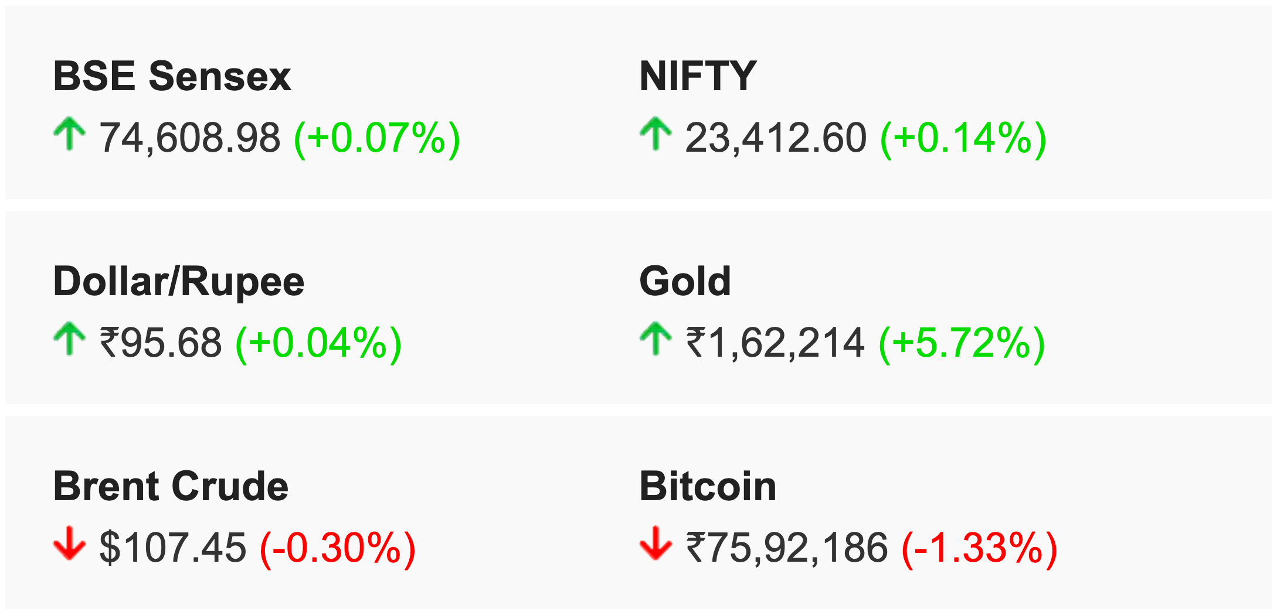The width and height of the screenshot is (1277, 615).
Task: Open the Bitcoin heading
Action: point(708,486)
